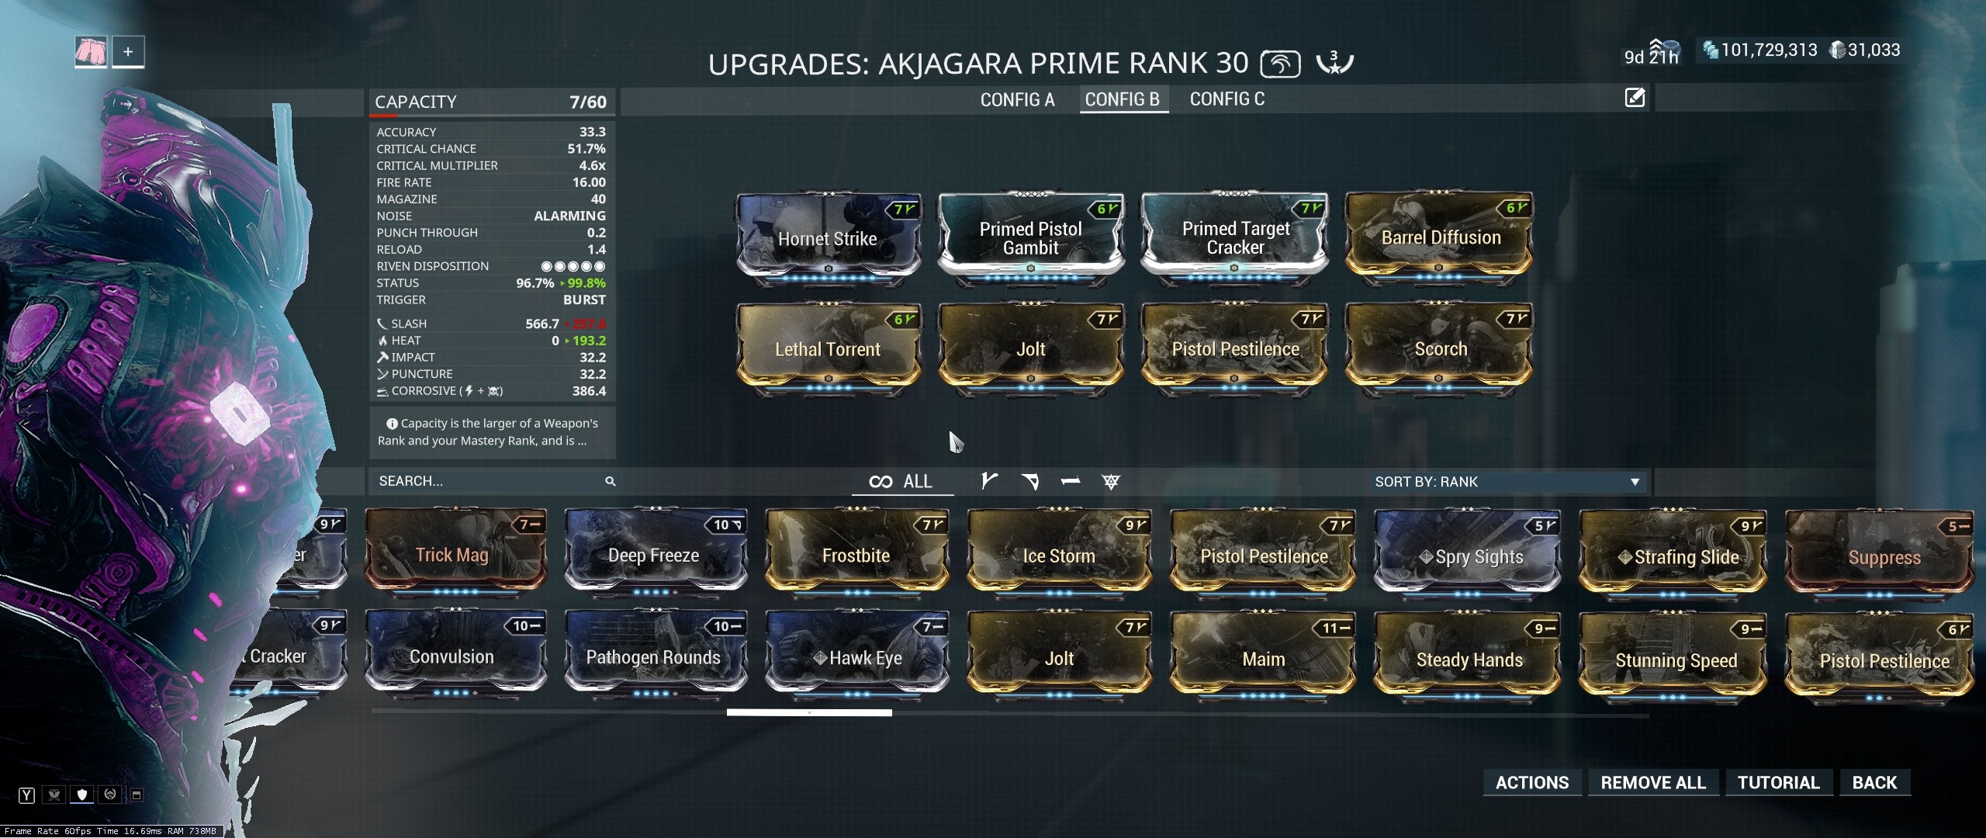Screen dimensions: 1986x838
Task: Click the Remove All button
Action: [x=1653, y=783]
